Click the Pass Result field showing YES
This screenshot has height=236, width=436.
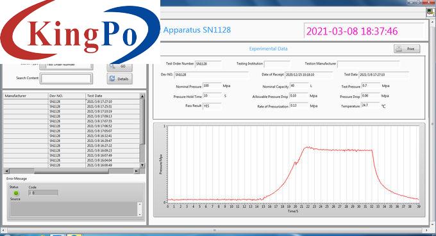[x=212, y=106]
